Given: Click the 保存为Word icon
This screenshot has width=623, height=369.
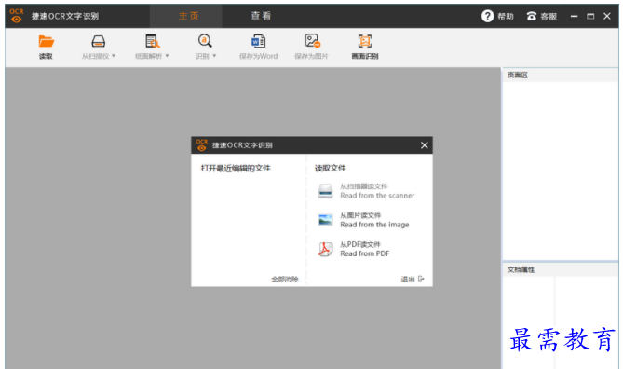Looking at the screenshot, I should (x=258, y=41).
